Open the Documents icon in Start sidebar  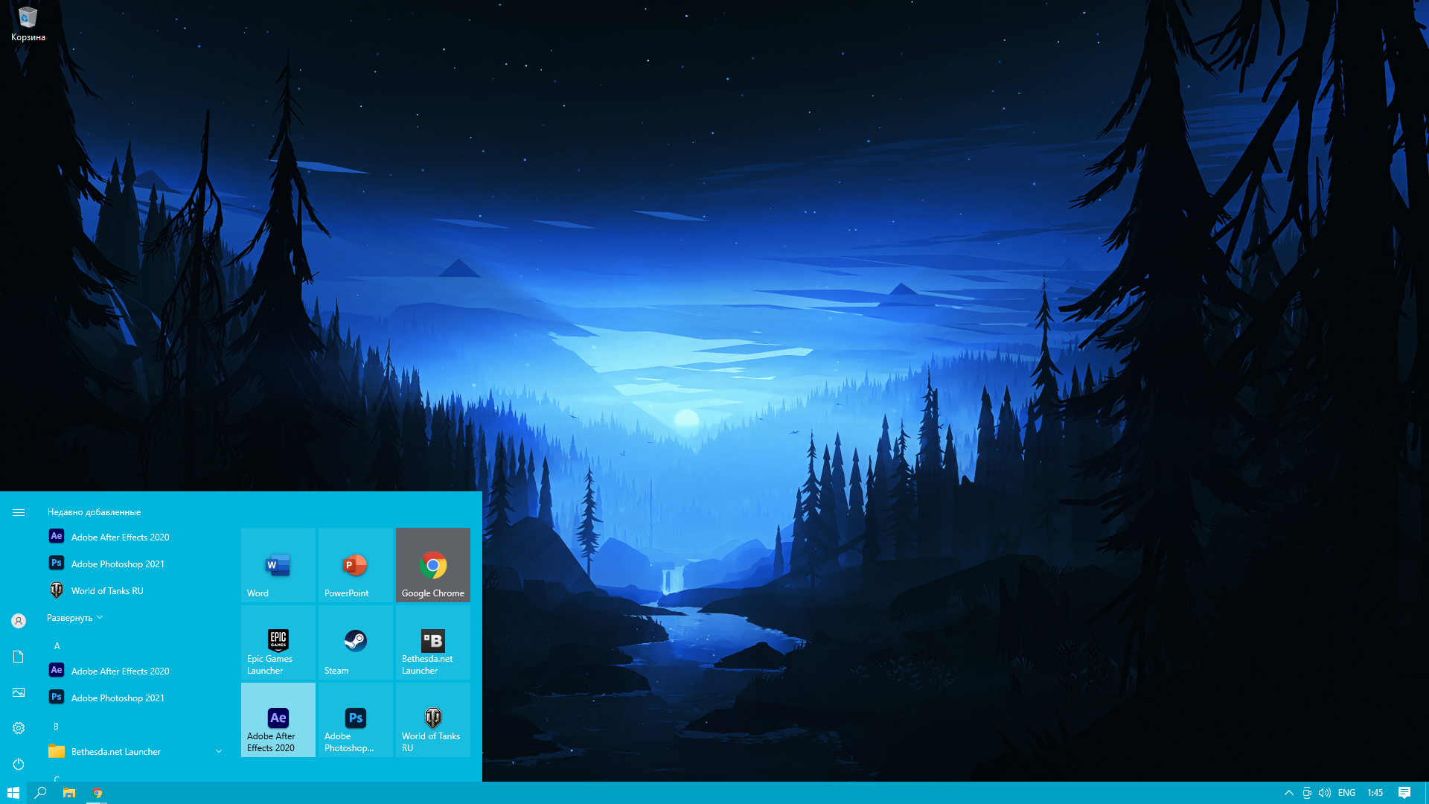tap(19, 657)
